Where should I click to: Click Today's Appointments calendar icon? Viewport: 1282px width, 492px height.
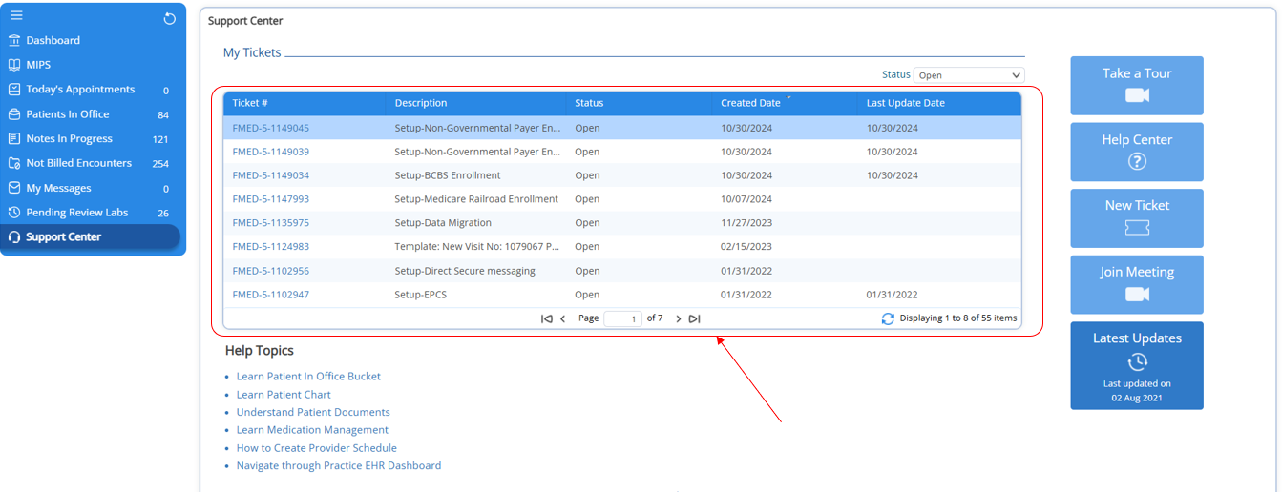point(14,90)
